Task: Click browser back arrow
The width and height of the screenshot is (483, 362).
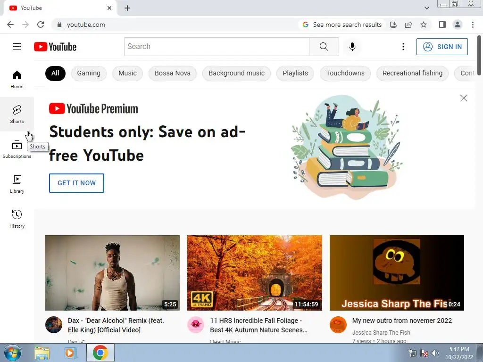Action: pyautogui.click(x=10, y=25)
